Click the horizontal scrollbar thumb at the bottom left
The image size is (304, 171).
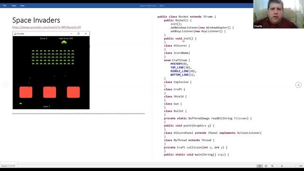pos(9,163)
